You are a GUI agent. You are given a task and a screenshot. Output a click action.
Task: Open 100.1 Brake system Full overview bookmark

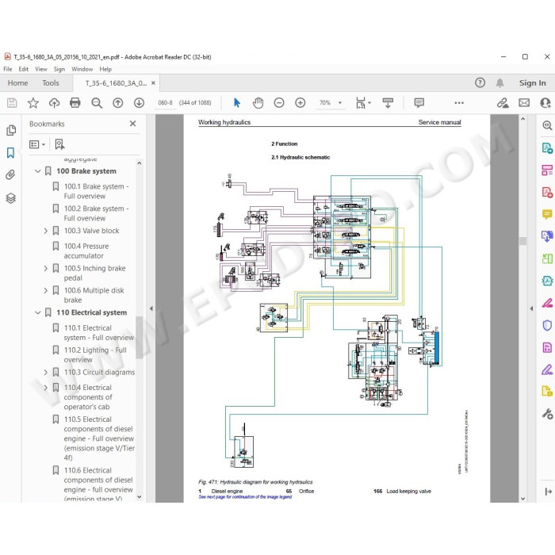pyautogui.click(x=96, y=191)
